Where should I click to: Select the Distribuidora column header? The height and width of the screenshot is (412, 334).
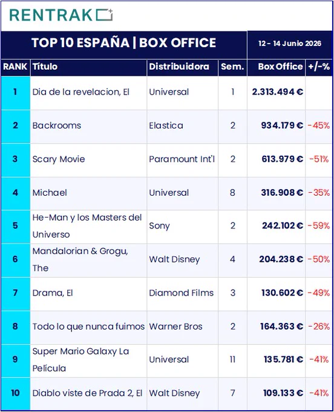[179, 67]
